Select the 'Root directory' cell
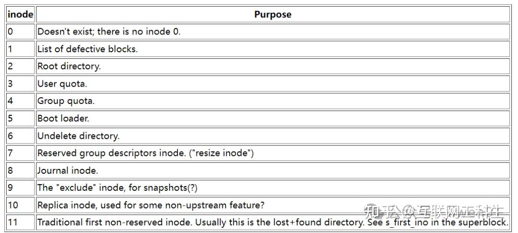Viewport: 518px width, 233px height. pyautogui.click(x=272, y=66)
